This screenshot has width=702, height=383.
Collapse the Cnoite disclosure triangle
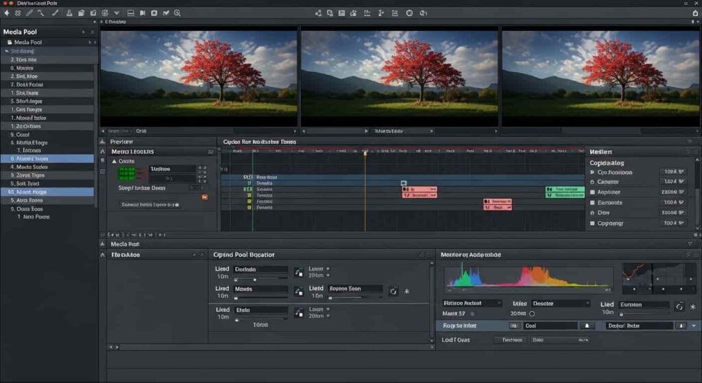(114, 161)
